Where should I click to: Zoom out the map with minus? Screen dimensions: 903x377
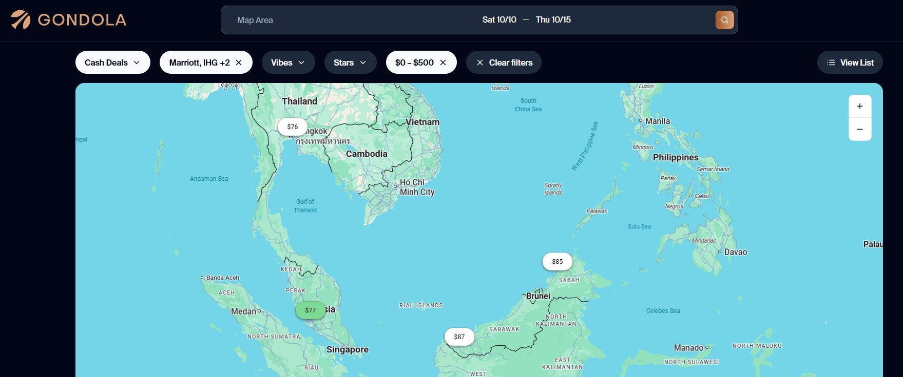click(860, 130)
